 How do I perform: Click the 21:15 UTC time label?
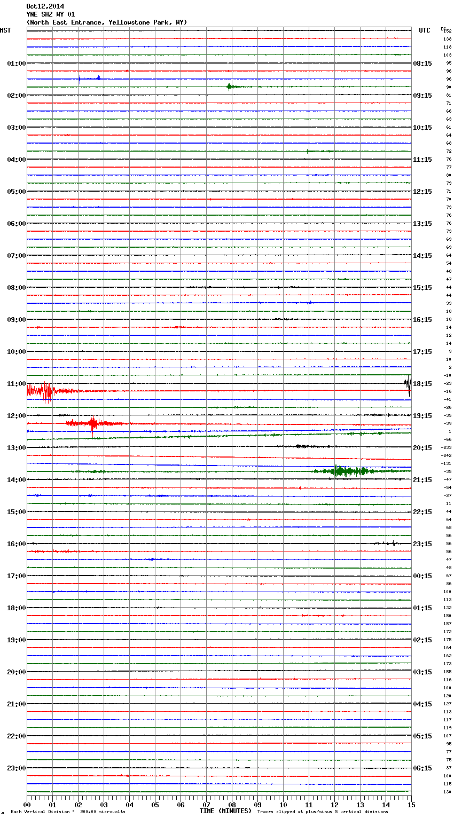coord(422,480)
